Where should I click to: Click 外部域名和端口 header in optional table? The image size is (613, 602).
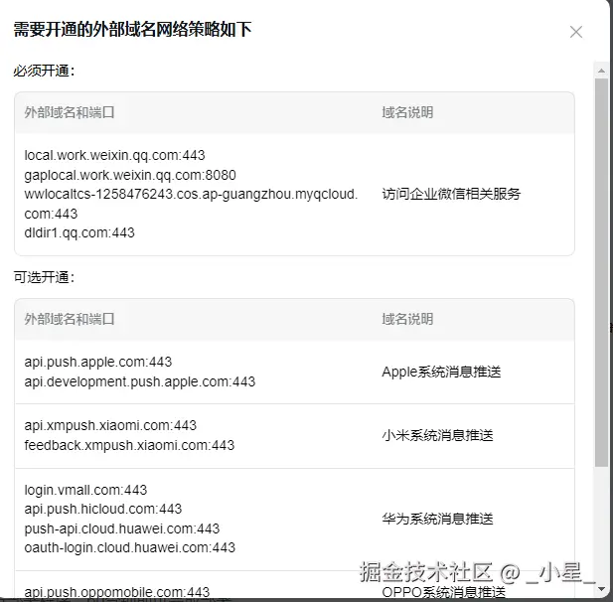click(x=70, y=319)
